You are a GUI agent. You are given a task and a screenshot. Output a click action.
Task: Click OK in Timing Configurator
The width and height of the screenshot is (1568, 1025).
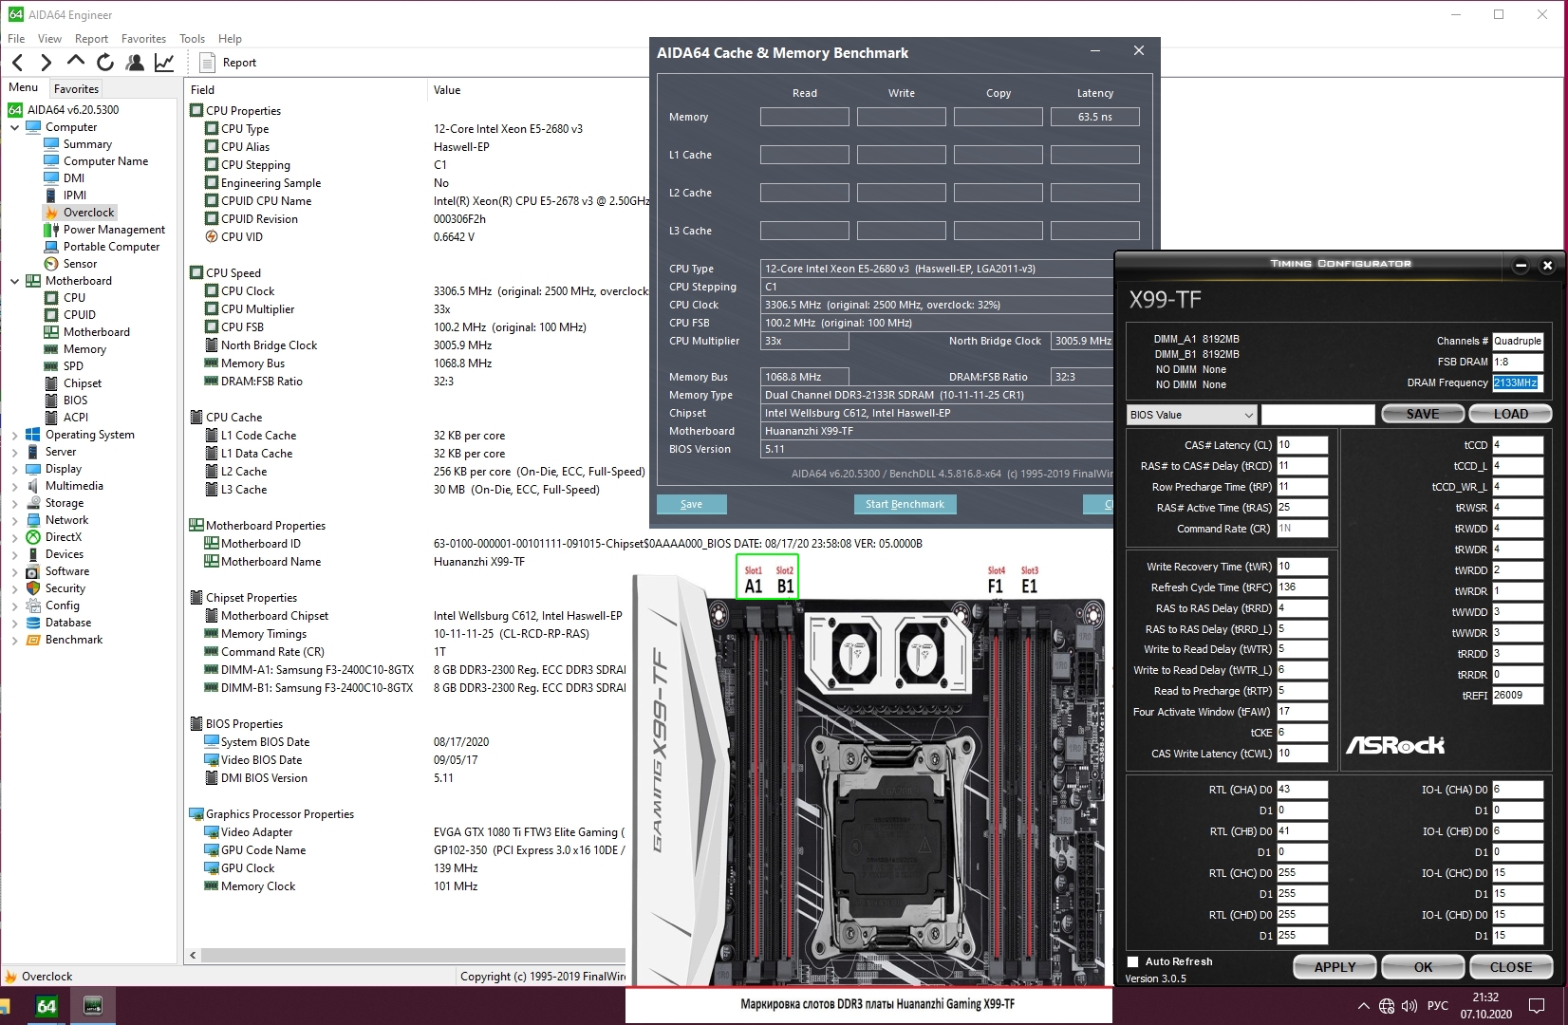click(x=1423, y=967)
